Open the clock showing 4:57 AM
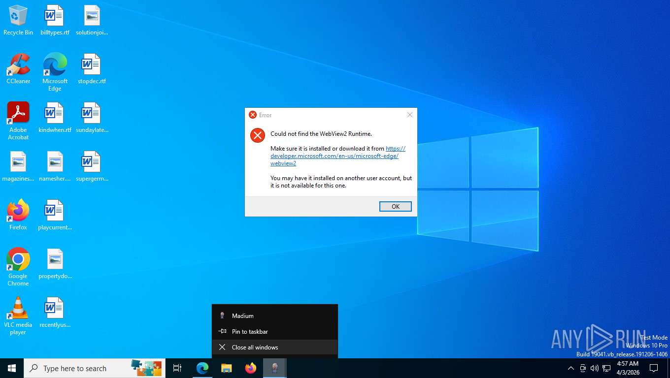This screenshot has width=670, height=378. point(628,368)
